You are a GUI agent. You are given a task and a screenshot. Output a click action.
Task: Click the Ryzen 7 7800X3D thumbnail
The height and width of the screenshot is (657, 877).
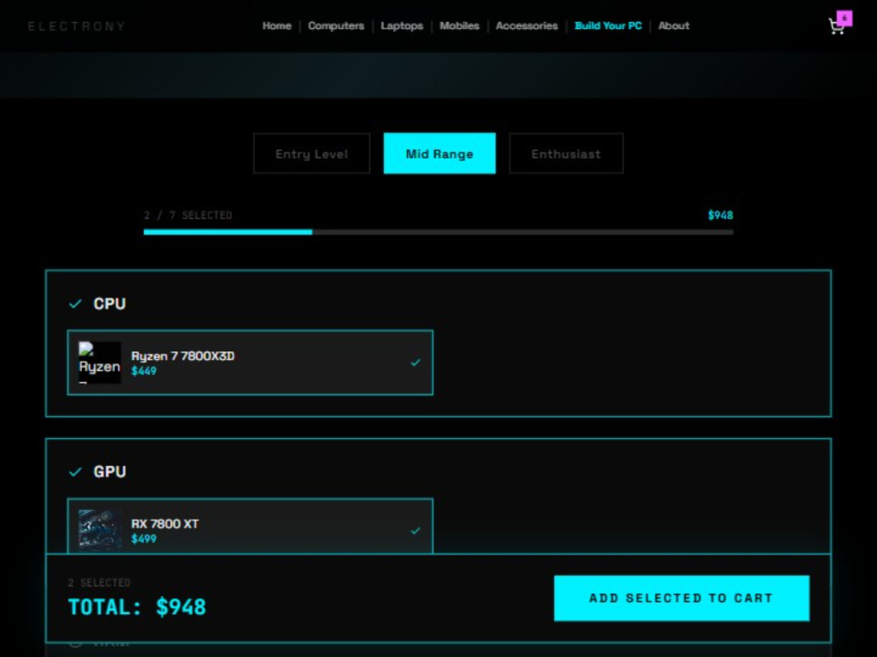100,363
